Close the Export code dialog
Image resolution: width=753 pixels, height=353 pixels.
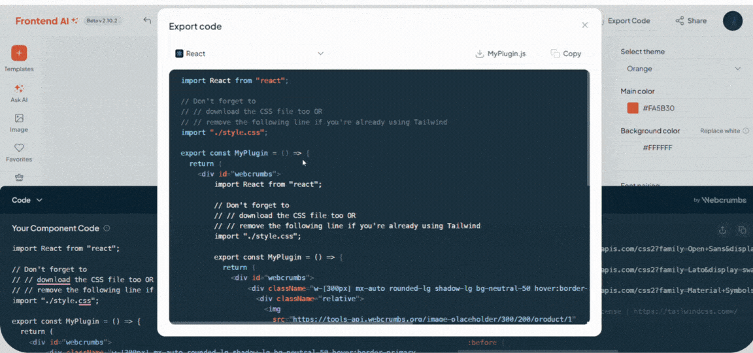(584, 25)
